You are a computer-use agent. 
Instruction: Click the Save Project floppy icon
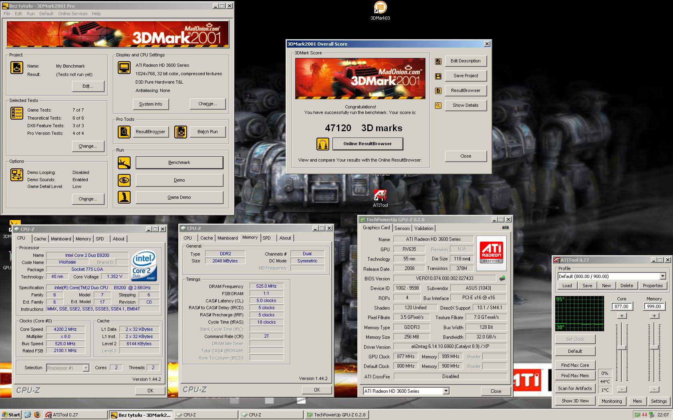[x=438, y=76]
